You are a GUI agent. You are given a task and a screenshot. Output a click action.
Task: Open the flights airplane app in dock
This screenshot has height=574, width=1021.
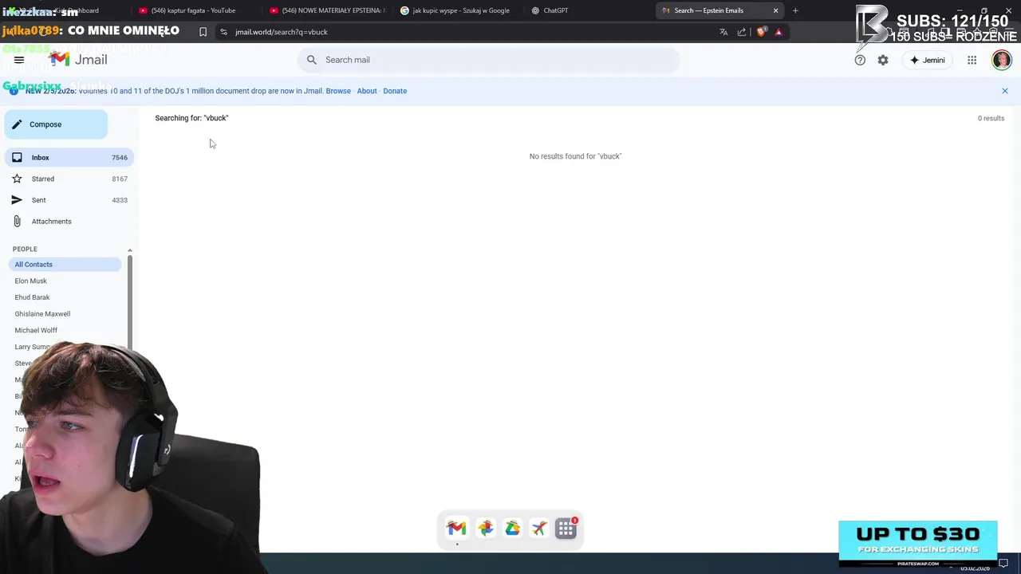[539, 529]
